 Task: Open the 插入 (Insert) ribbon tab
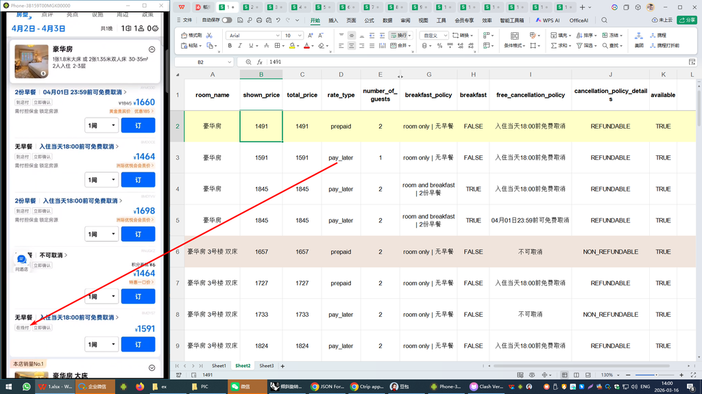tap(333, 20)
